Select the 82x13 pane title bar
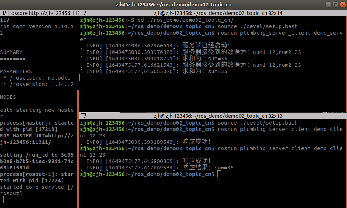This screenshot has width=347, height=208. (x=213, y=116)
